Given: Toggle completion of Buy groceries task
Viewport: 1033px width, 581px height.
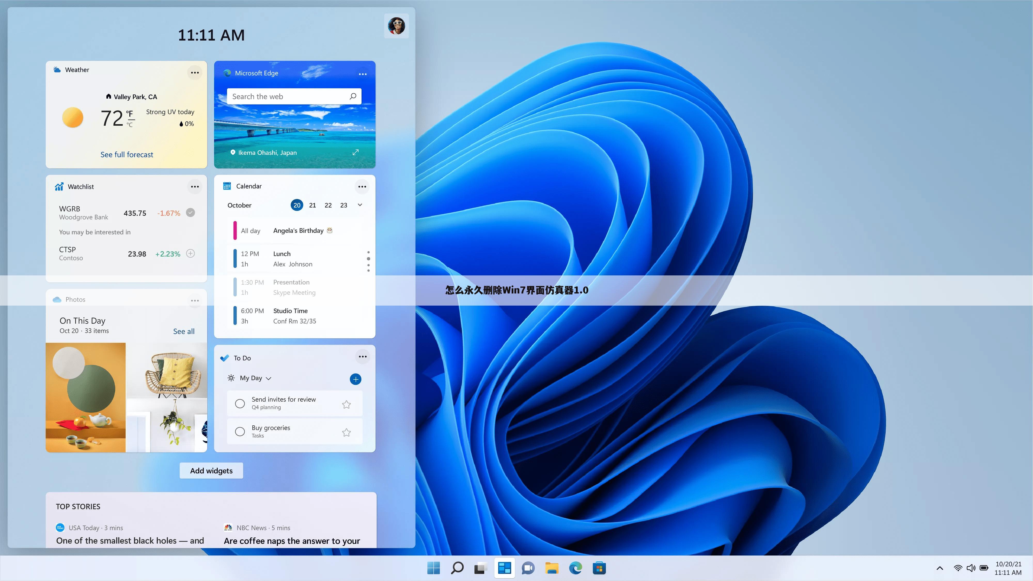Looking at the screenshot, I should tap(240, 431).
